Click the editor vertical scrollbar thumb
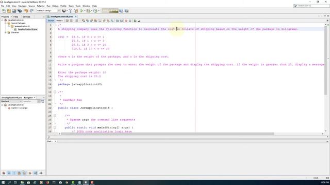Screen dimensions: 330x185 325,61
